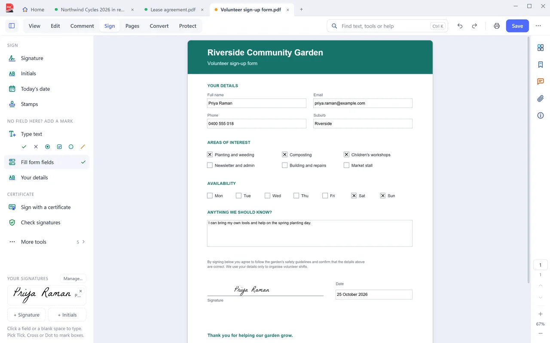The width and height of the screenshot is (550, 343).
Task: Select the cross mark tool
Action: (x=36, y=147)
